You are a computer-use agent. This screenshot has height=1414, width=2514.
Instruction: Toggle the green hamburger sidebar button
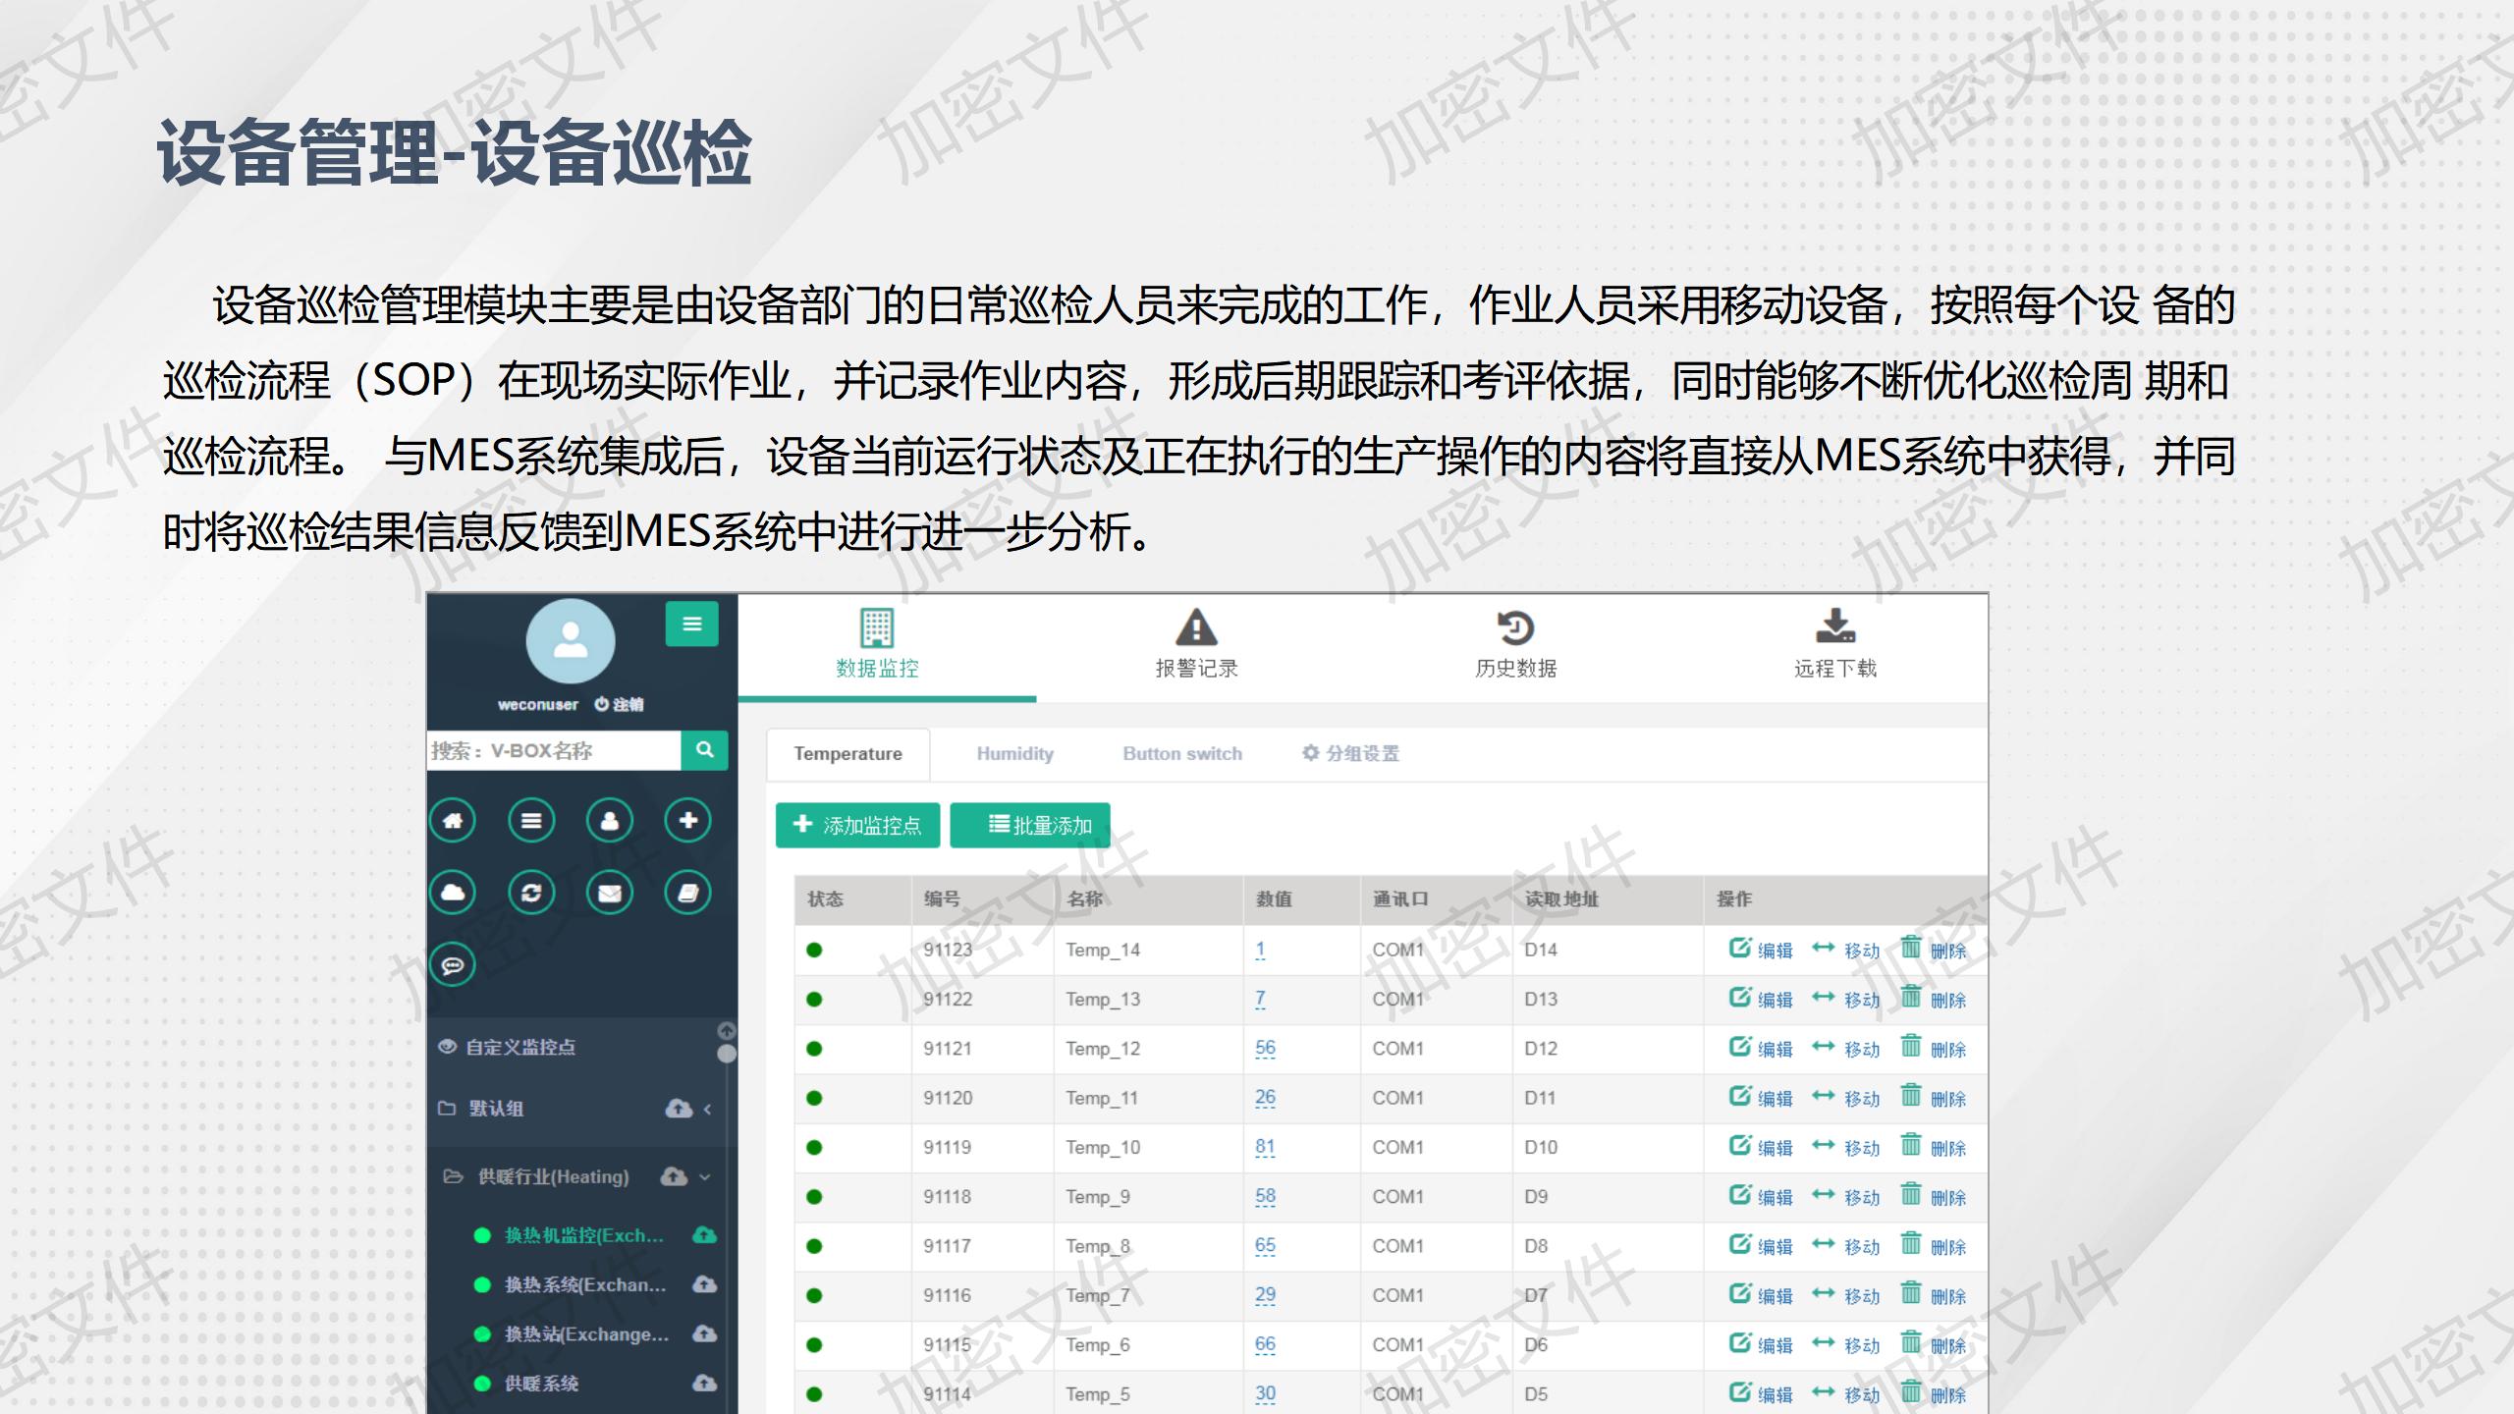[691, 624]
